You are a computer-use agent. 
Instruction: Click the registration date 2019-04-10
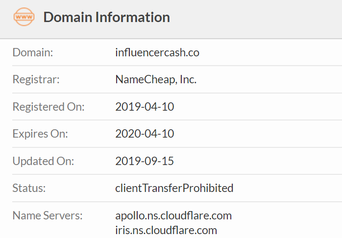tap(145, 107)
